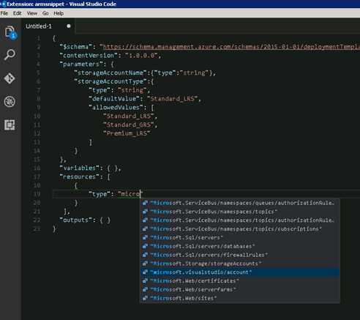Open the $schema URL link
Viewport: 360px width, 320px height.
click(231, 47)
